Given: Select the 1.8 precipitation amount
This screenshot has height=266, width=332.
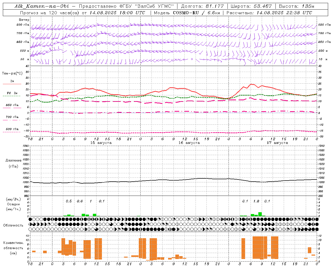Looking at the screenshot, I should point(256,201).
